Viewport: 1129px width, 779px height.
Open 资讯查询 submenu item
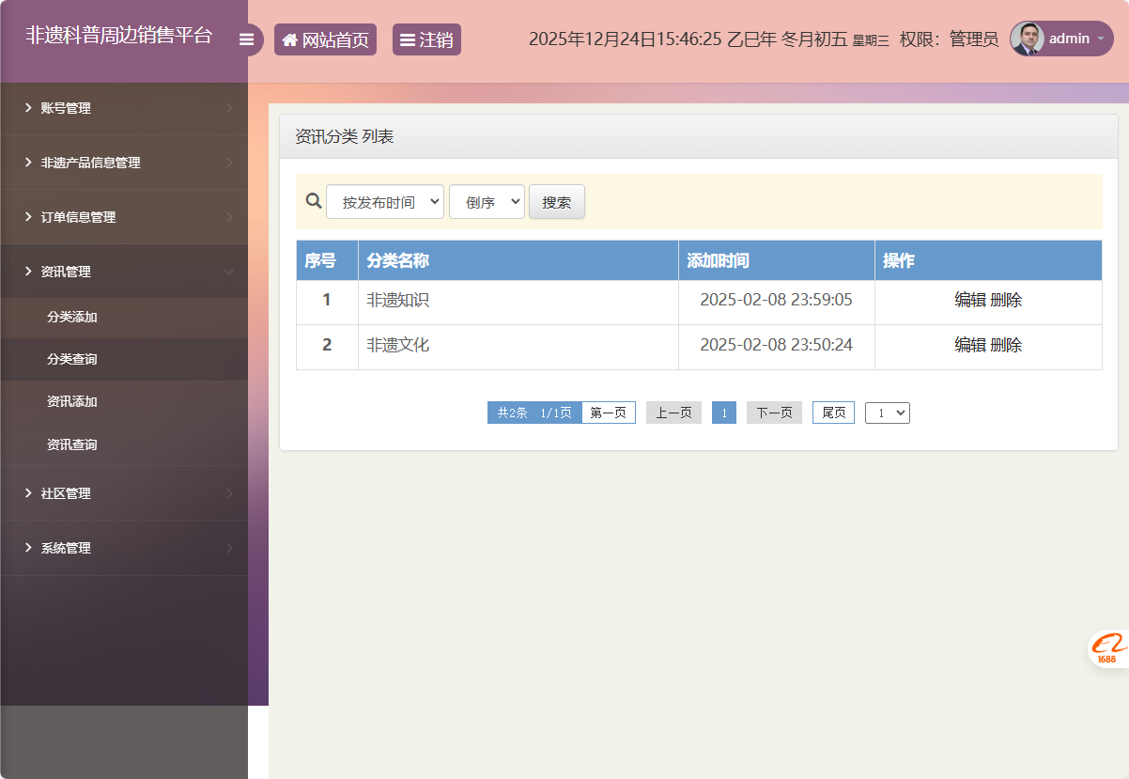124,444
